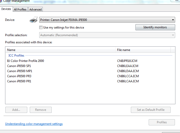Select the Devices tab
Image resolution: width=180 pixels, height=133 pixels.
[6, 9]
